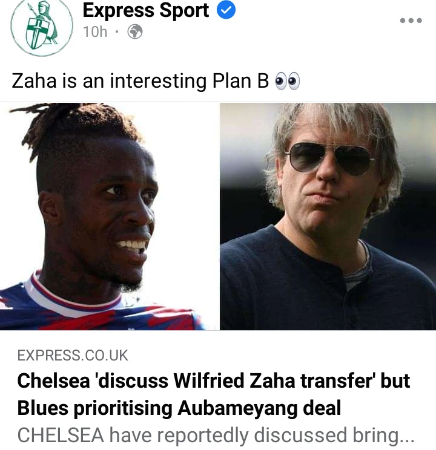Open 'CHELSEA have reportedly discussed' description
This screenshot has height=450, width=436.
point(182,435)
